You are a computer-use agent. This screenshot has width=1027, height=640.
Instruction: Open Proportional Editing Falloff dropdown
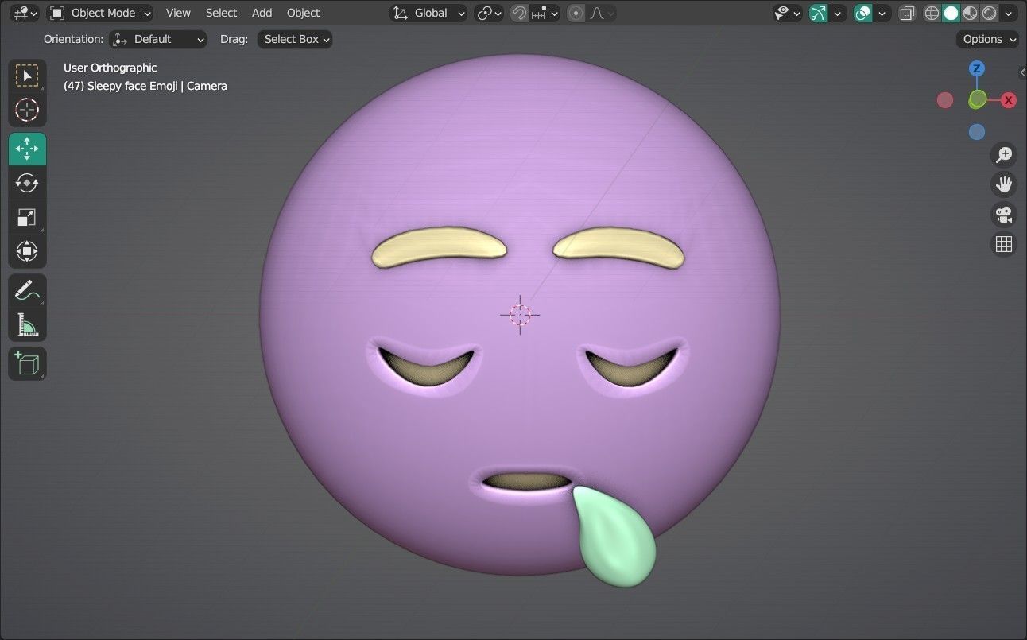coord(601,13)
